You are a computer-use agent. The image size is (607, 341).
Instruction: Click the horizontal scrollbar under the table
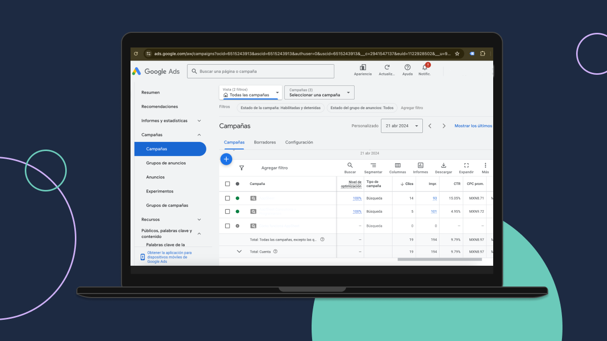[440, 260]
